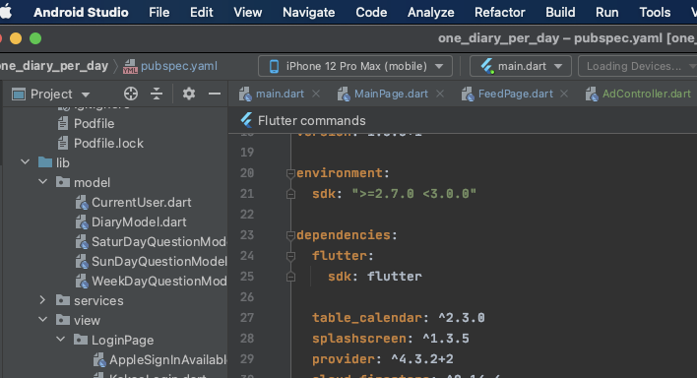Collapse the view folder
The image size is (697, 378).
(x=43, y=320)
